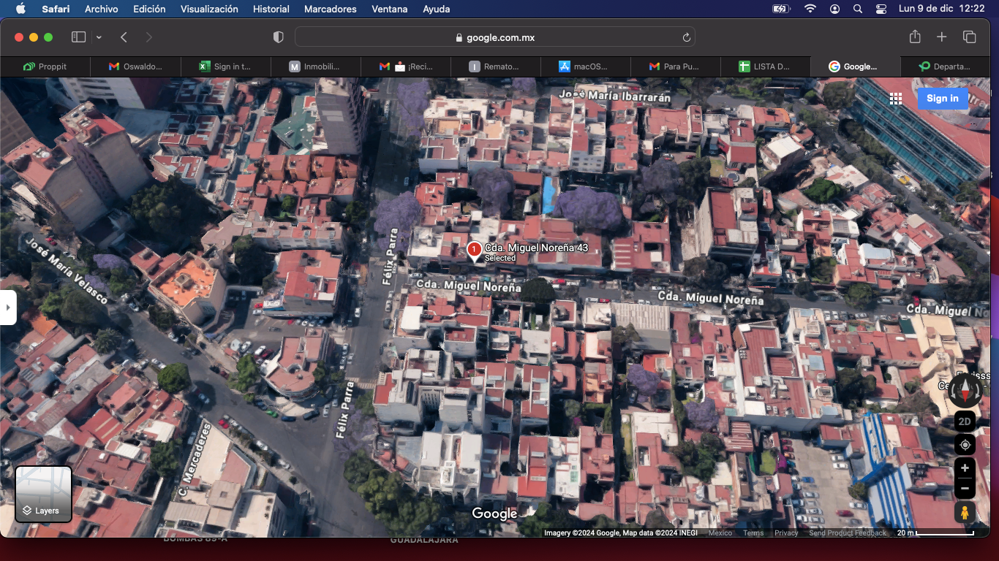999x561 pixels.
Task: Open Safari share menu
Action: click(x=914, y=37)
